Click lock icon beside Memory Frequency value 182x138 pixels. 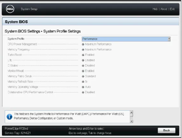tap(83, 50)
